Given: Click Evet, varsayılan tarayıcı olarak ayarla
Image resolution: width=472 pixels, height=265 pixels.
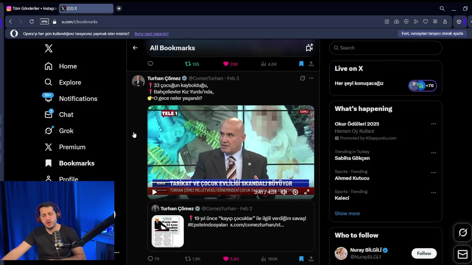Looking at the screenshot, I should point(432,33).
